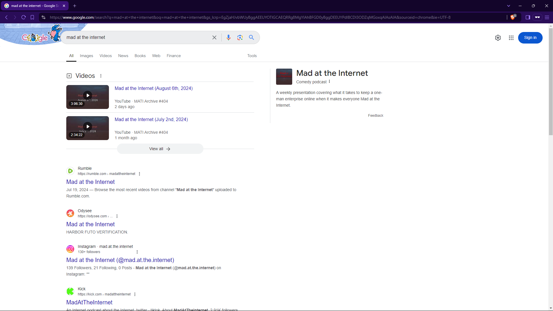The width and height of the screenshot is (553, 311).
Task: Switch to the Web tab
Action: tap(156, 56)
